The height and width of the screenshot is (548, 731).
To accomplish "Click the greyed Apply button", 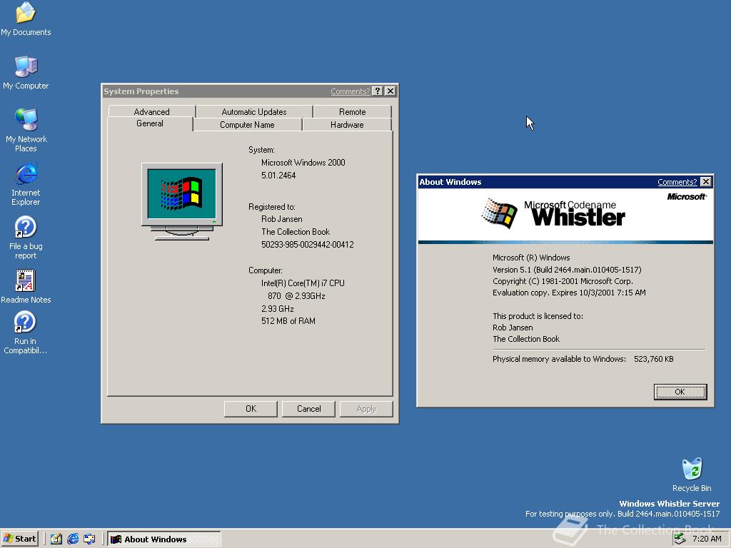I will point(366,409).
